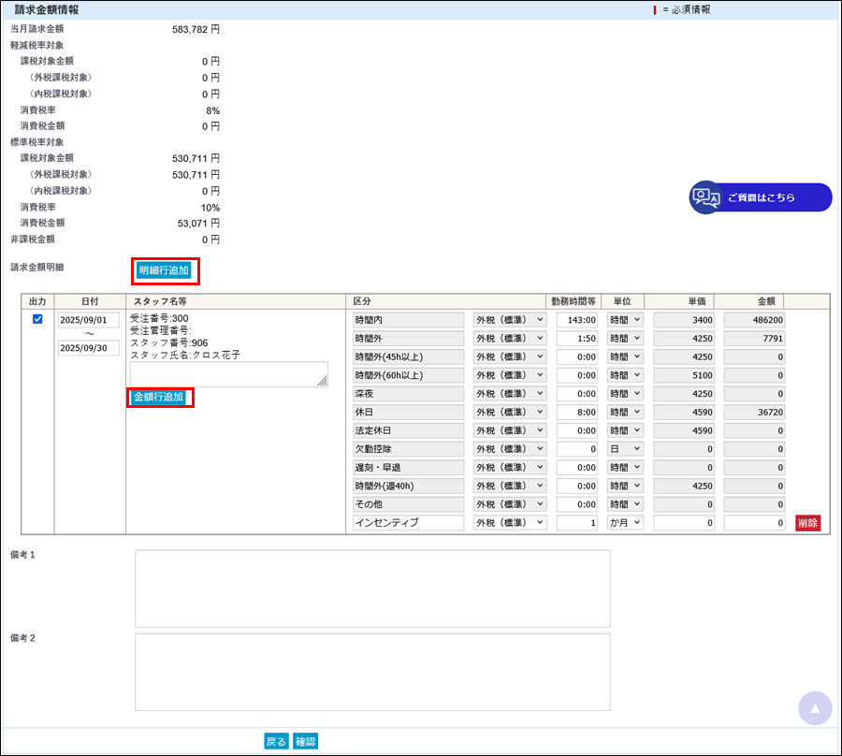Click the 備考１ text area
This screenshot has height=756, width=842.
point(372,589)
